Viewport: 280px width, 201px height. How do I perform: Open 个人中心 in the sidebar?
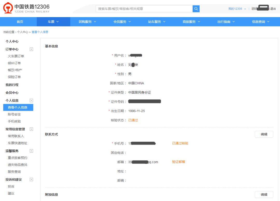(12, 41)
